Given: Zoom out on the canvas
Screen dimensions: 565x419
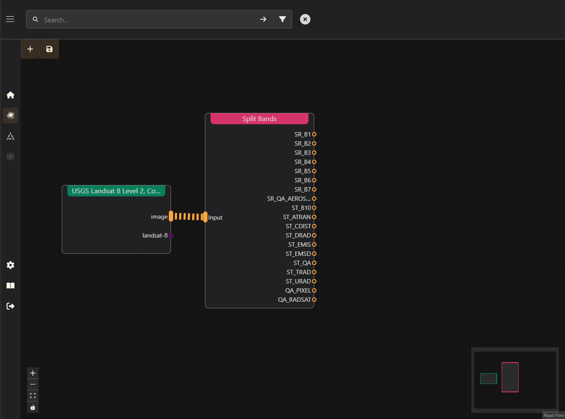Looking at the screenshot, I should [33, 384].
